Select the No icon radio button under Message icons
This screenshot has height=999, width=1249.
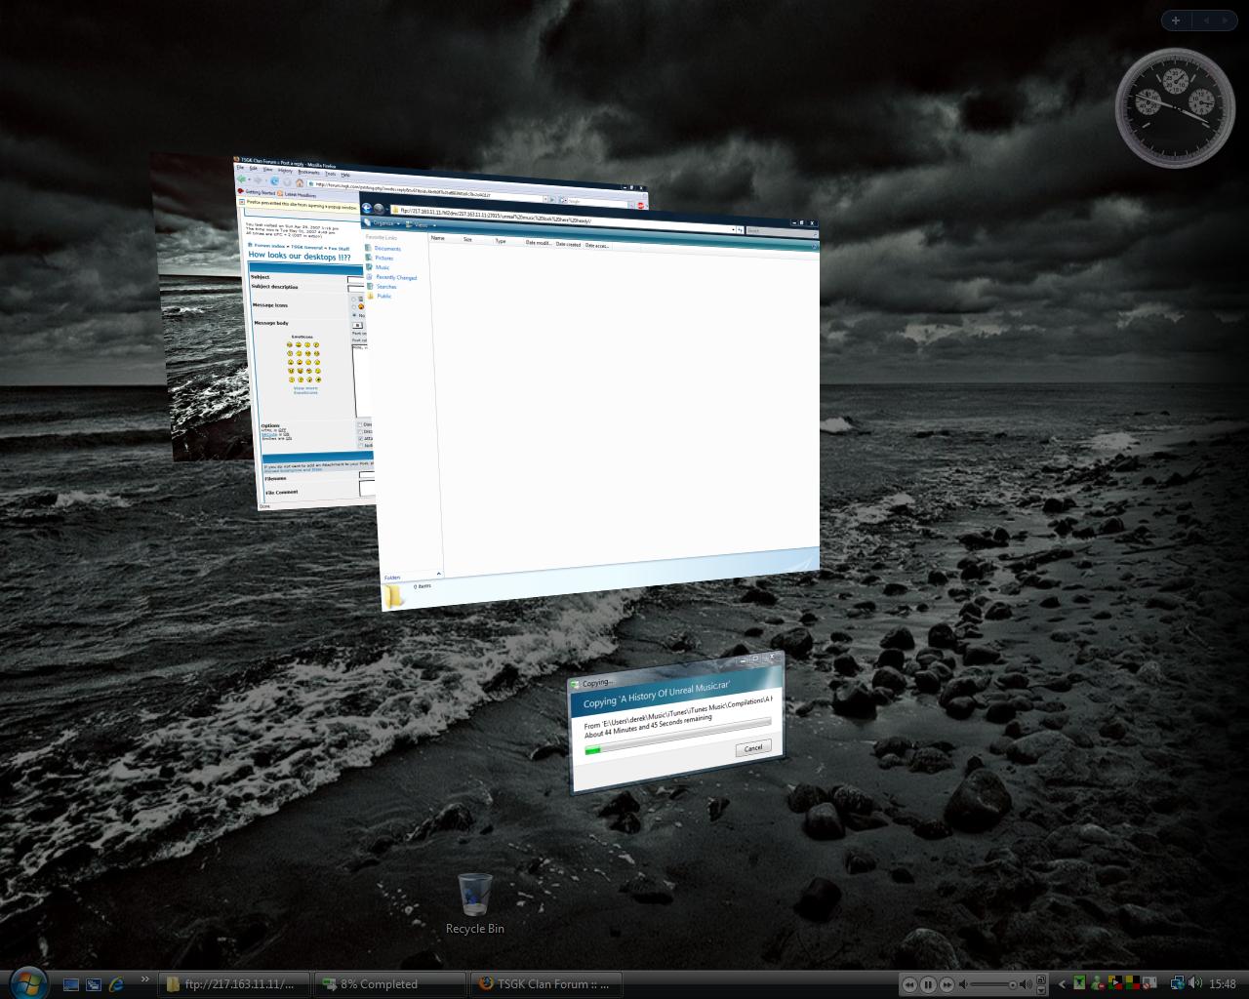click(352, 314)
